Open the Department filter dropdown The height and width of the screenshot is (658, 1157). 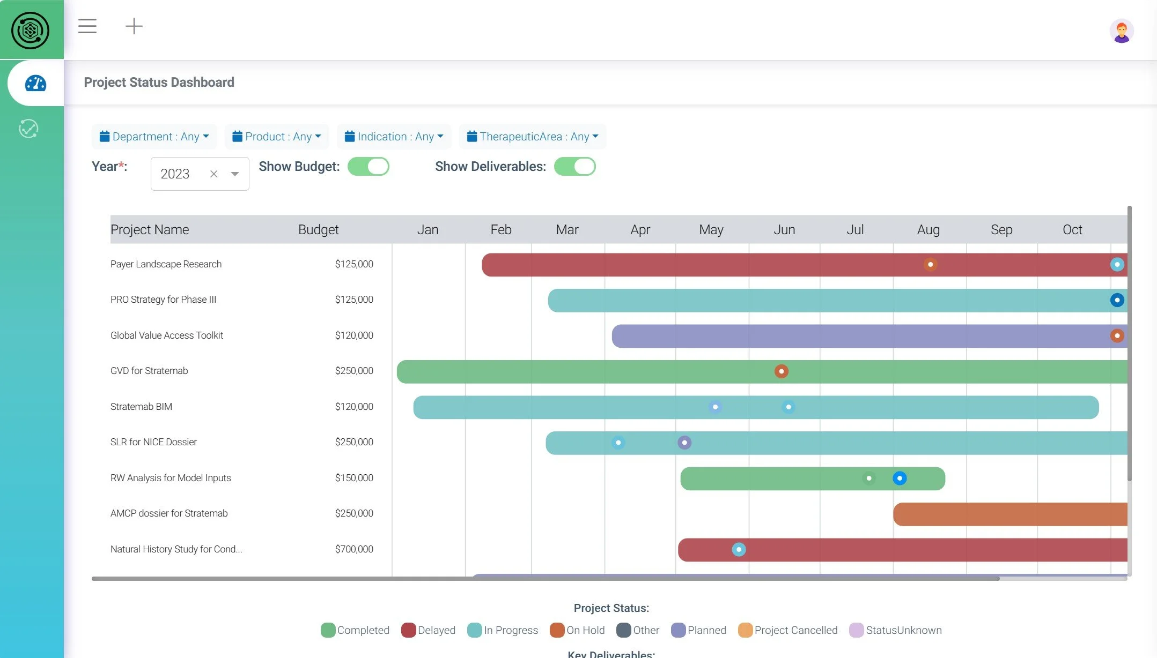[154, 137]
